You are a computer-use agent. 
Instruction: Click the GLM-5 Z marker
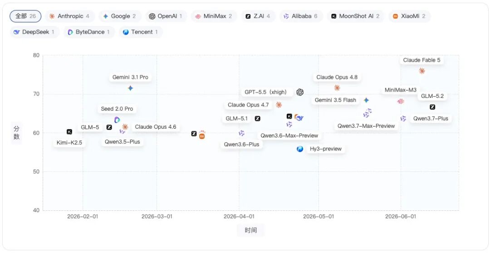coord(109,127)
